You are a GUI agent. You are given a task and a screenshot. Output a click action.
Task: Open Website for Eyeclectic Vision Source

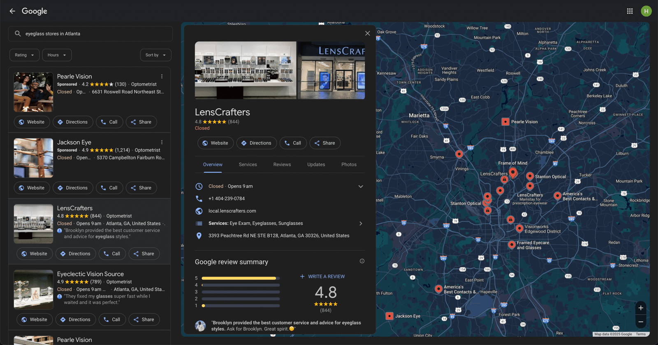click(35, 319)
